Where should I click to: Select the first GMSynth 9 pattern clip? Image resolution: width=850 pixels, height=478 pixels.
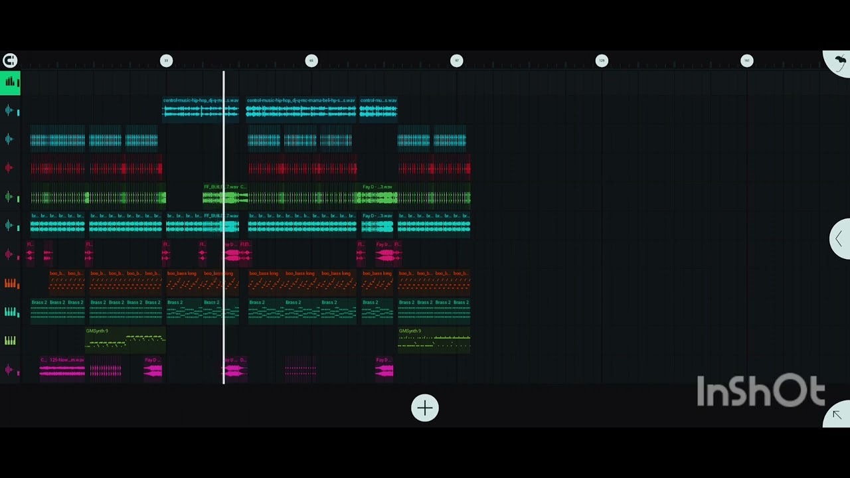click(x=125, y=339)
